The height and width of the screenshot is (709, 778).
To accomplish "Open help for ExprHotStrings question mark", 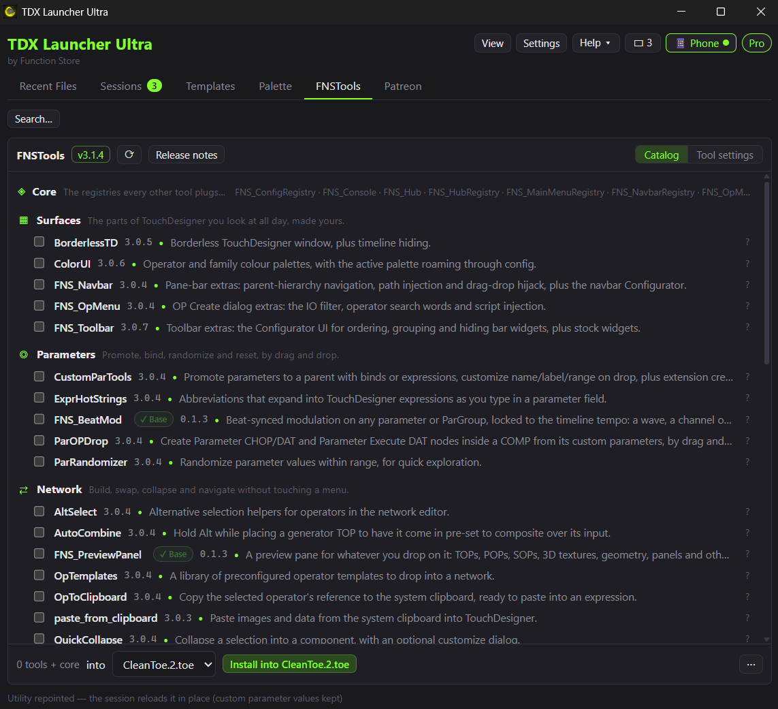I will pos(747,398).
